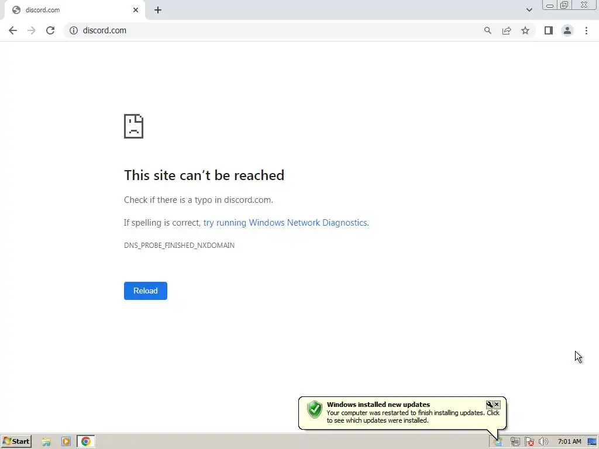View site information icon beside discord.com
This screenshot has width=599, height=449.
73,30
